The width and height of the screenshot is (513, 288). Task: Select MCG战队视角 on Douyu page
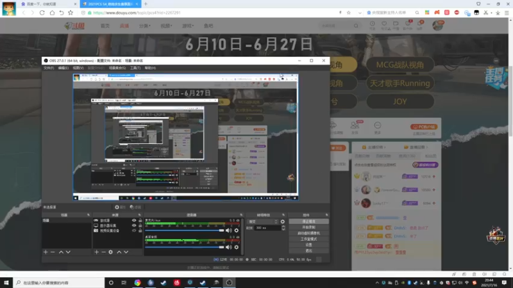399,65
